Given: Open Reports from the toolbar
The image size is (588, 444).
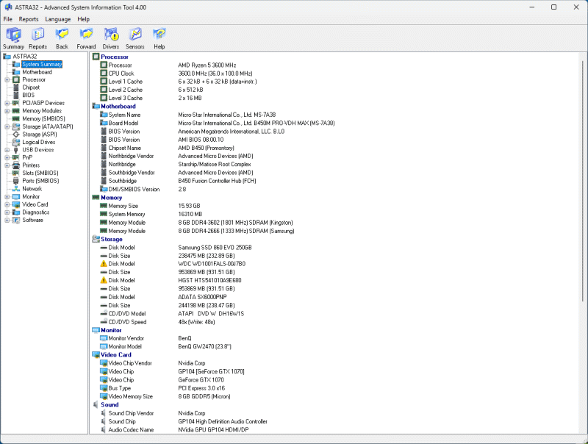Looking at the screenshot, I should (x=37, y=37).
